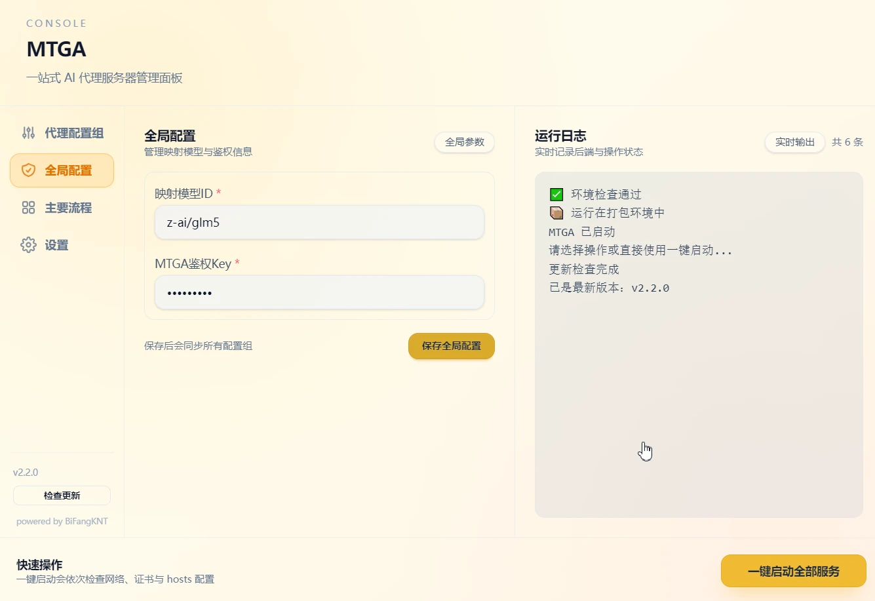The height and width of the screenshot is (601, 875).
Task: Focus the 映射模型ID input field
Action: tap(319, 223)
